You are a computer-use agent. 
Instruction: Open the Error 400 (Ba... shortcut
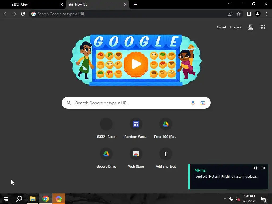point(165,128)
